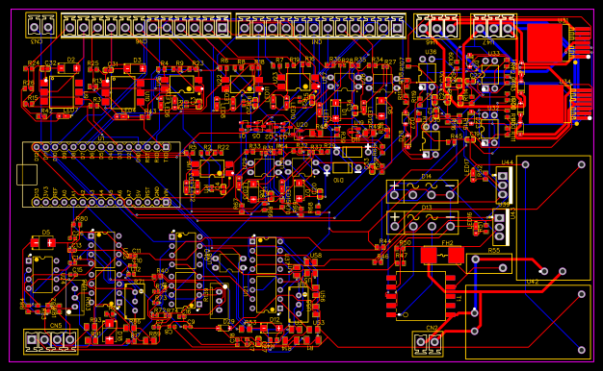603x371 pixels.
Task: Select the U46 three-pin connector
Action: click(x=437, y=27)
